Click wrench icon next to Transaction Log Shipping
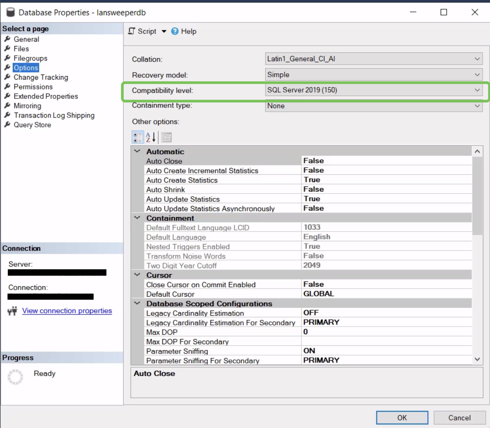This screenshot has height=428, width=490. (7, 115)
